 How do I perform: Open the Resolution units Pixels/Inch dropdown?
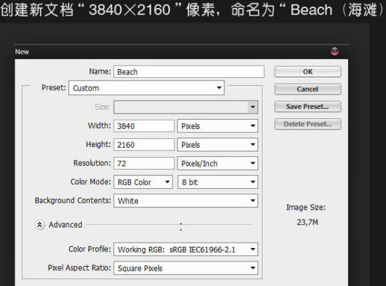click(218, 164)
